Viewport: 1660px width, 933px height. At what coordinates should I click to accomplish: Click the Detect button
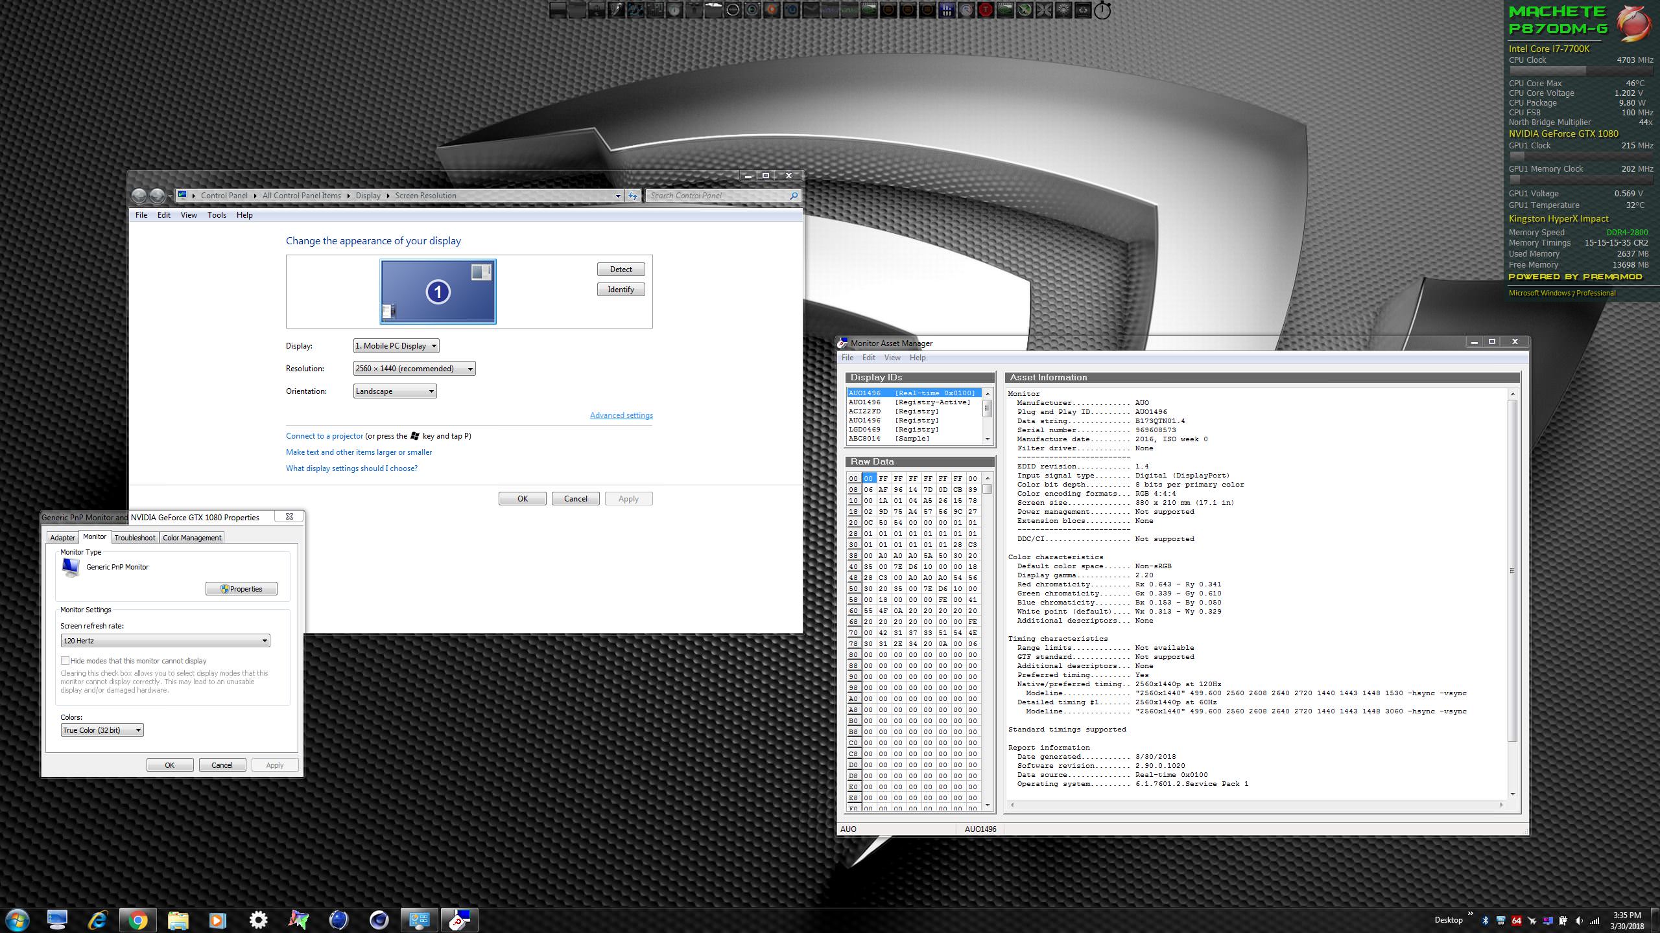pos(621,270)
